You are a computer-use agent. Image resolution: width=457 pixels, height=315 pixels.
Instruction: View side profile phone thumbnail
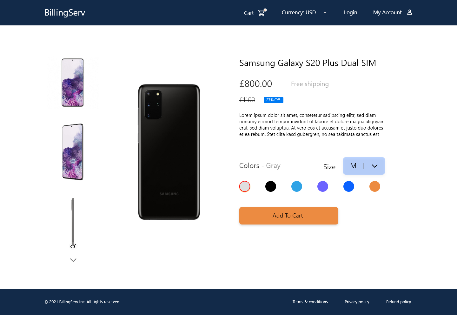pyautogui.click(x=73, y=223)
